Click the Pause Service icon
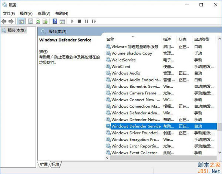This screenshot has width=222, height=174. coord(87,21)
